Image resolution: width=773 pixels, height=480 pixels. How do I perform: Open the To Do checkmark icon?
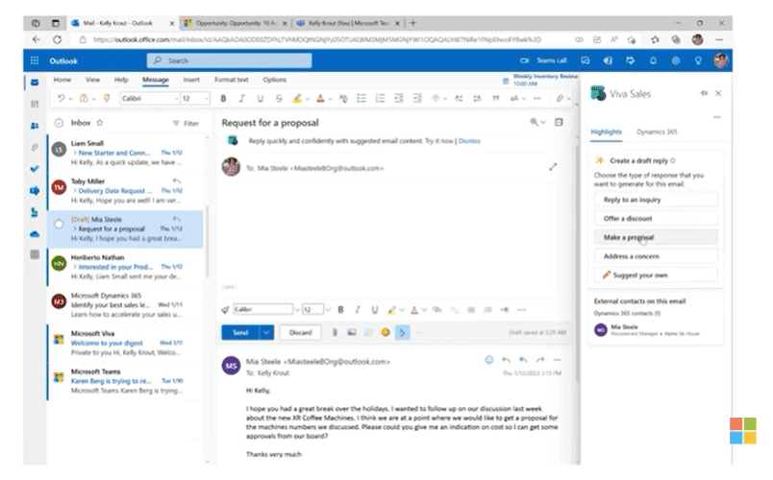(x=35, y=169)
